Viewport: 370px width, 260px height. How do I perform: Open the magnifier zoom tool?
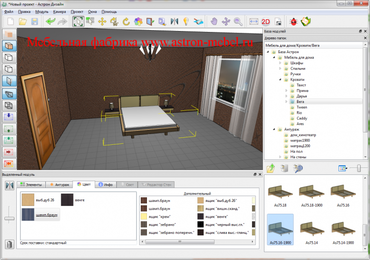pyautogui.click(x=238, y=22)
